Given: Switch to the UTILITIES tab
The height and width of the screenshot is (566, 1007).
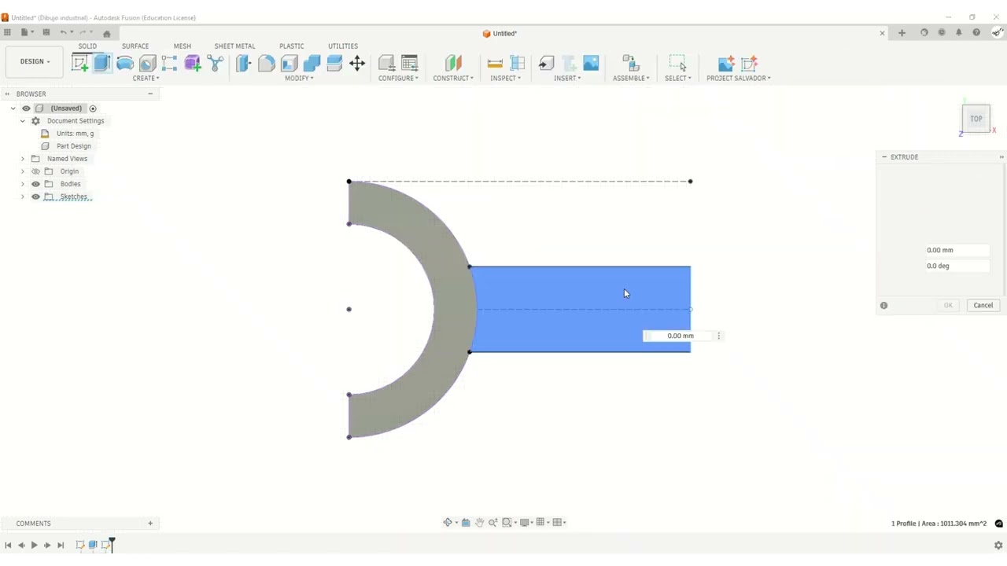Looking at the screenshot, I should pos(342,46).
